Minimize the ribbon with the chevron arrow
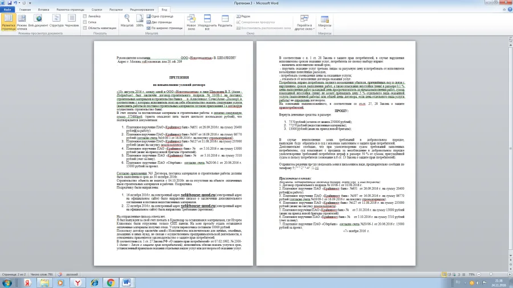513x288 pixels. point(504,10)
